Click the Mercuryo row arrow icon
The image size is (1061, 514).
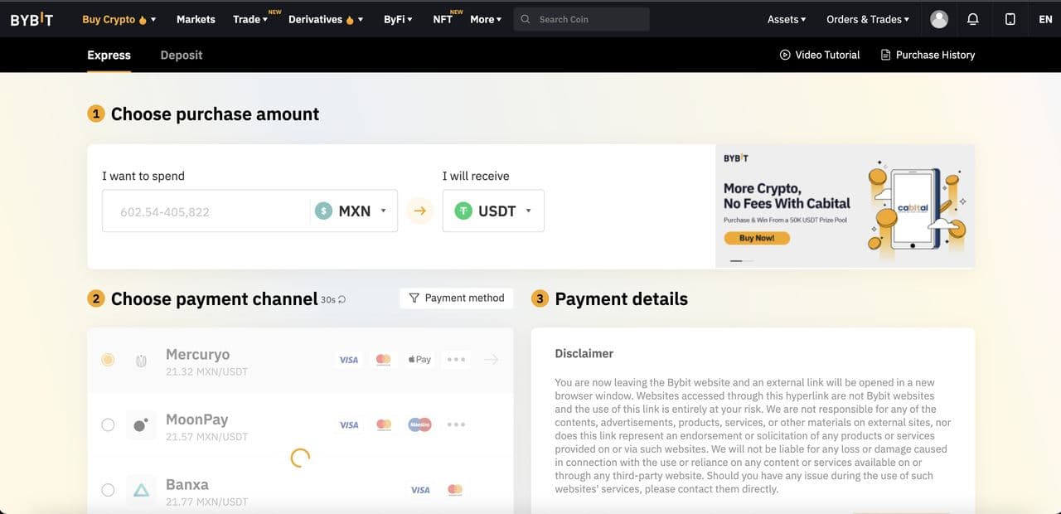point(491,360)
